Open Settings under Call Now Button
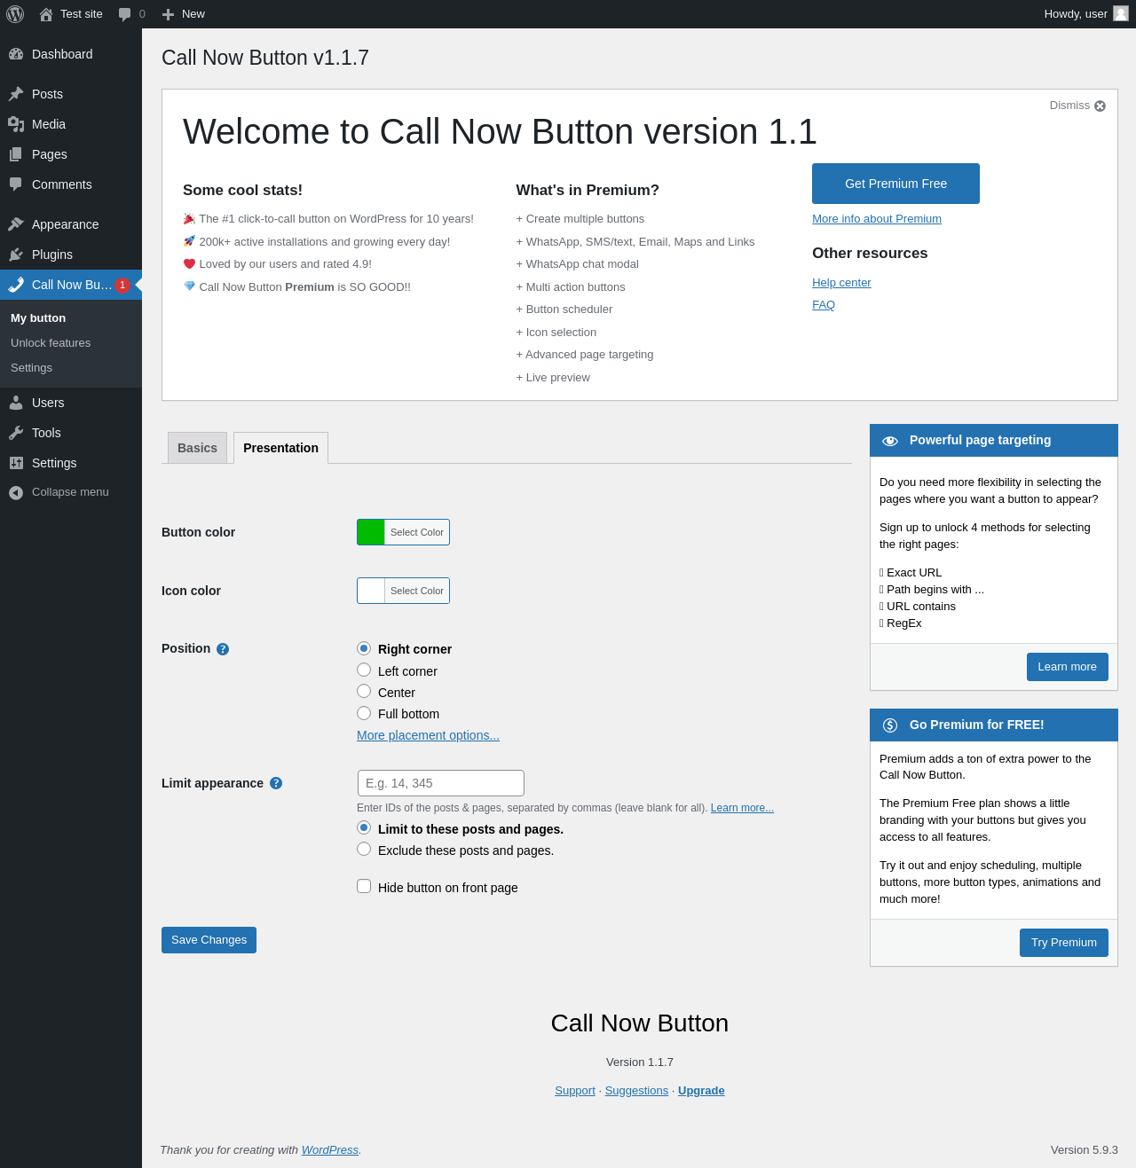Screen dimensions: 1136x1168 [31, 368]
